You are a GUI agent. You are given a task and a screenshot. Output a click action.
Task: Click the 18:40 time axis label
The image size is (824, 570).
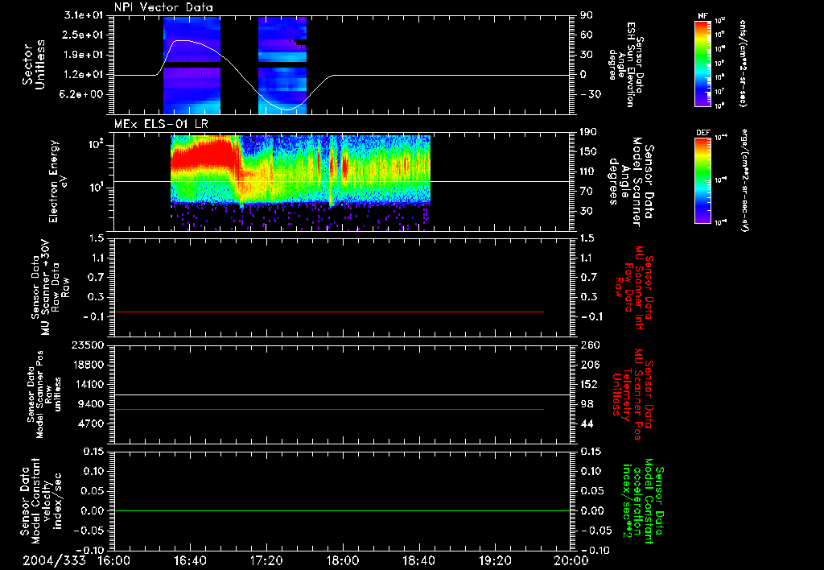(x=418, y=560)
